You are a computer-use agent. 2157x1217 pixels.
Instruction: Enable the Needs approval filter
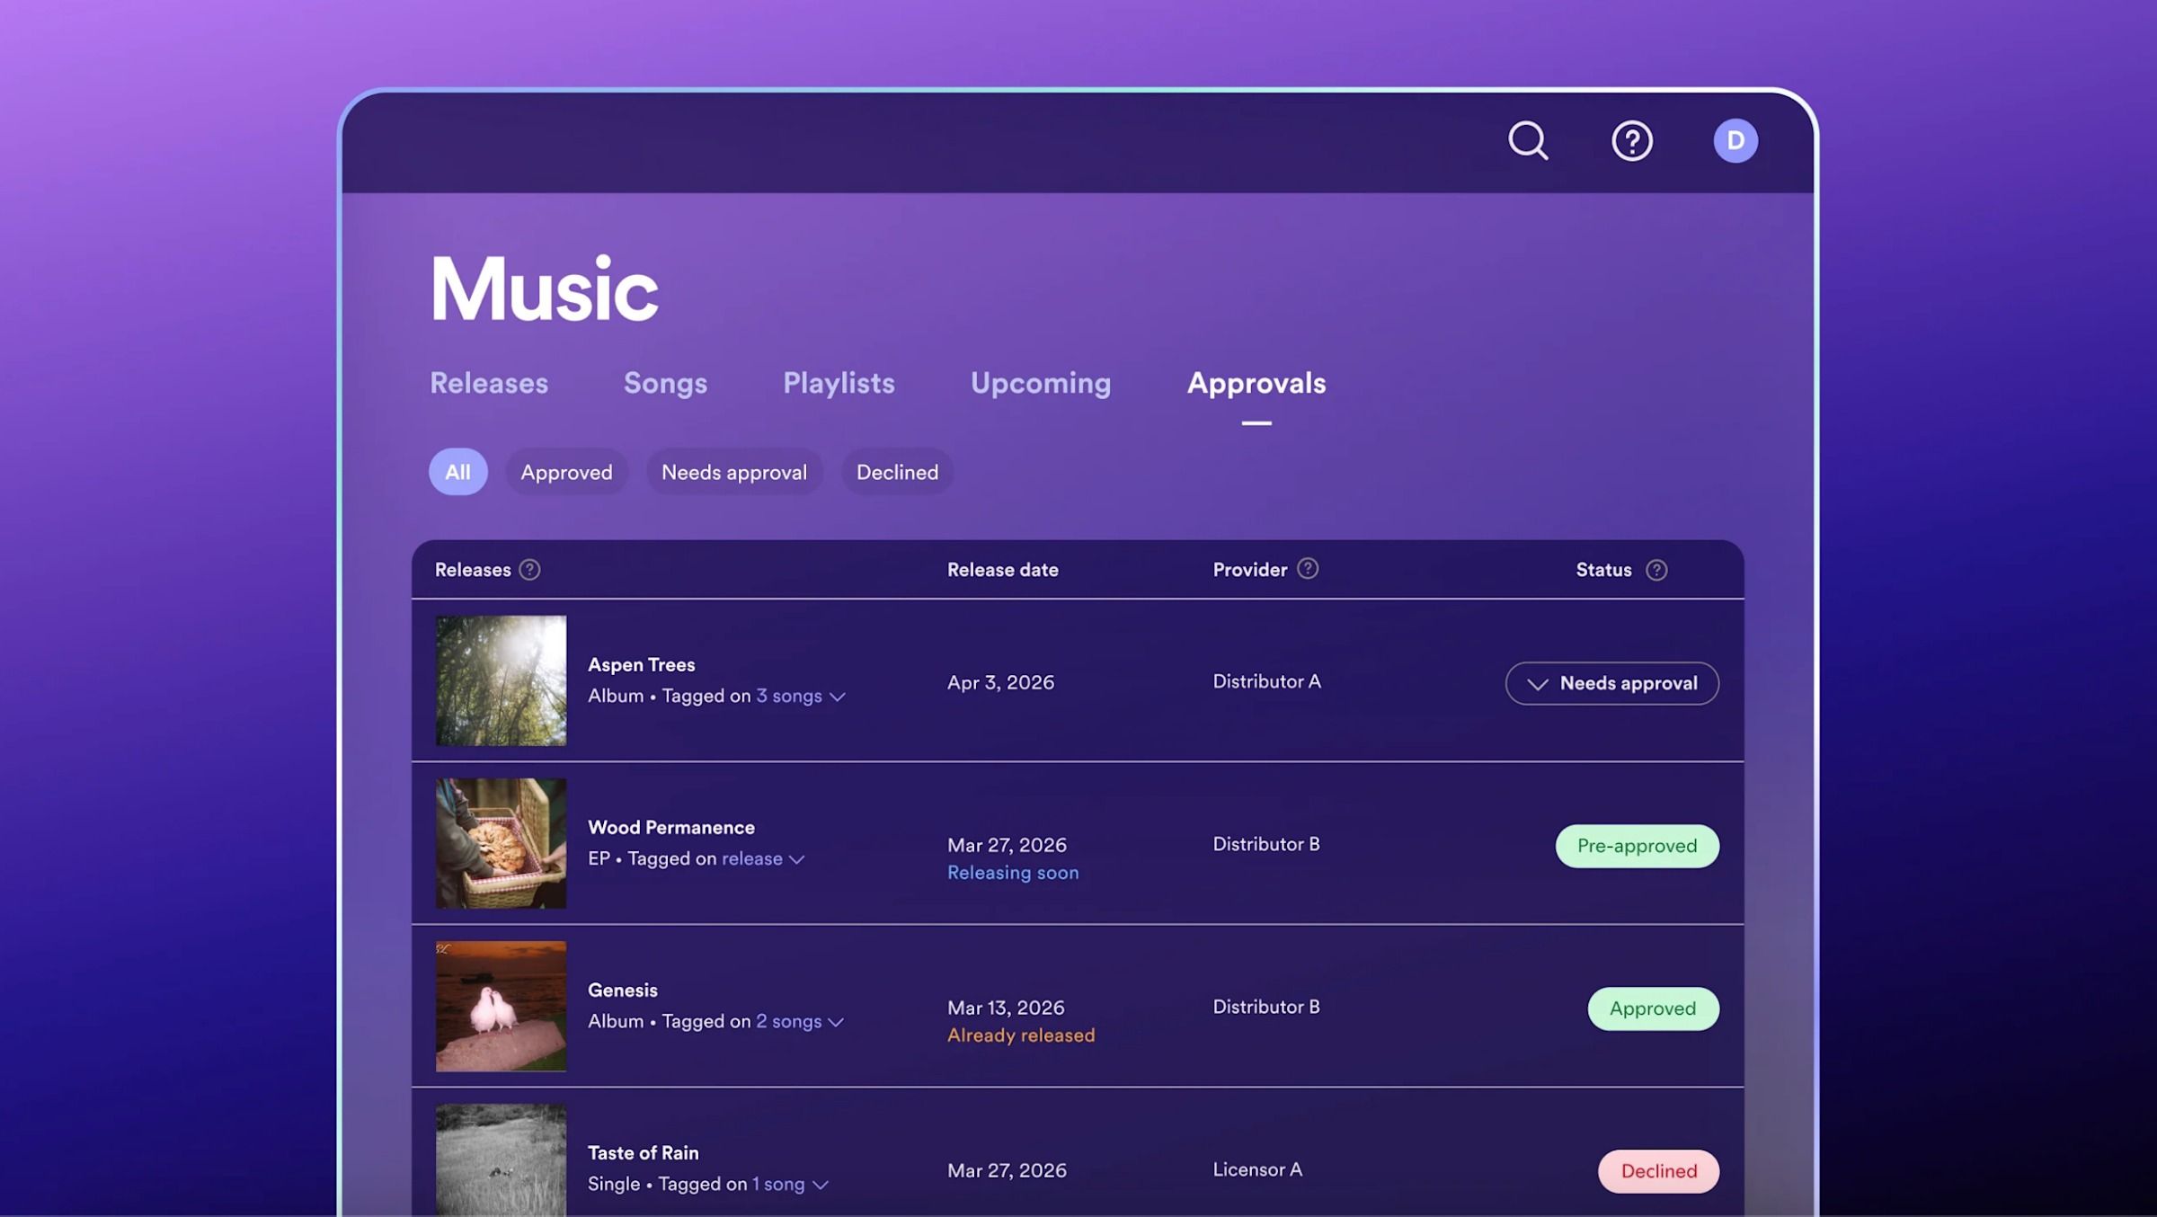733,471
